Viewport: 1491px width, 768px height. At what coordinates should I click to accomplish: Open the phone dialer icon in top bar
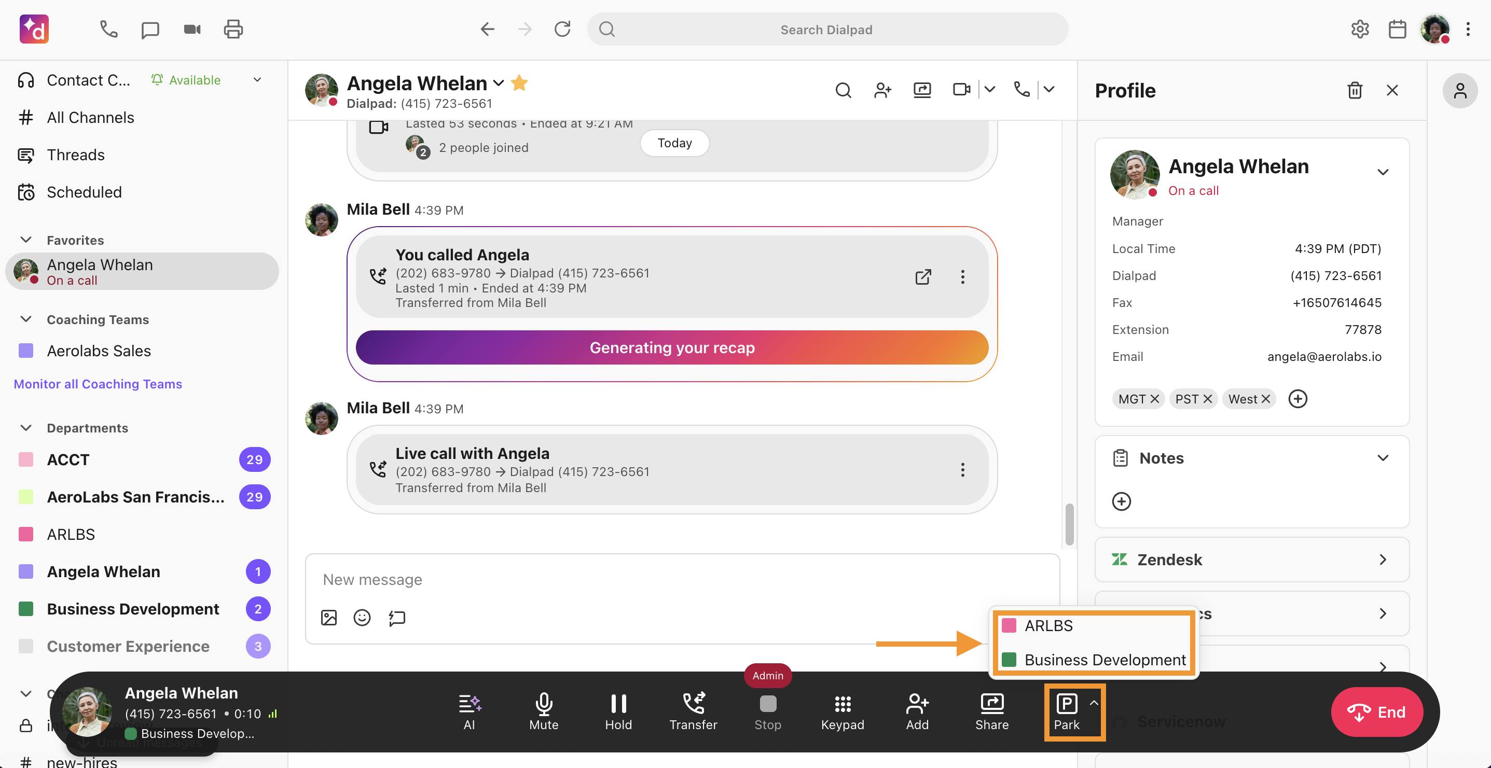(x=109, y=29)
